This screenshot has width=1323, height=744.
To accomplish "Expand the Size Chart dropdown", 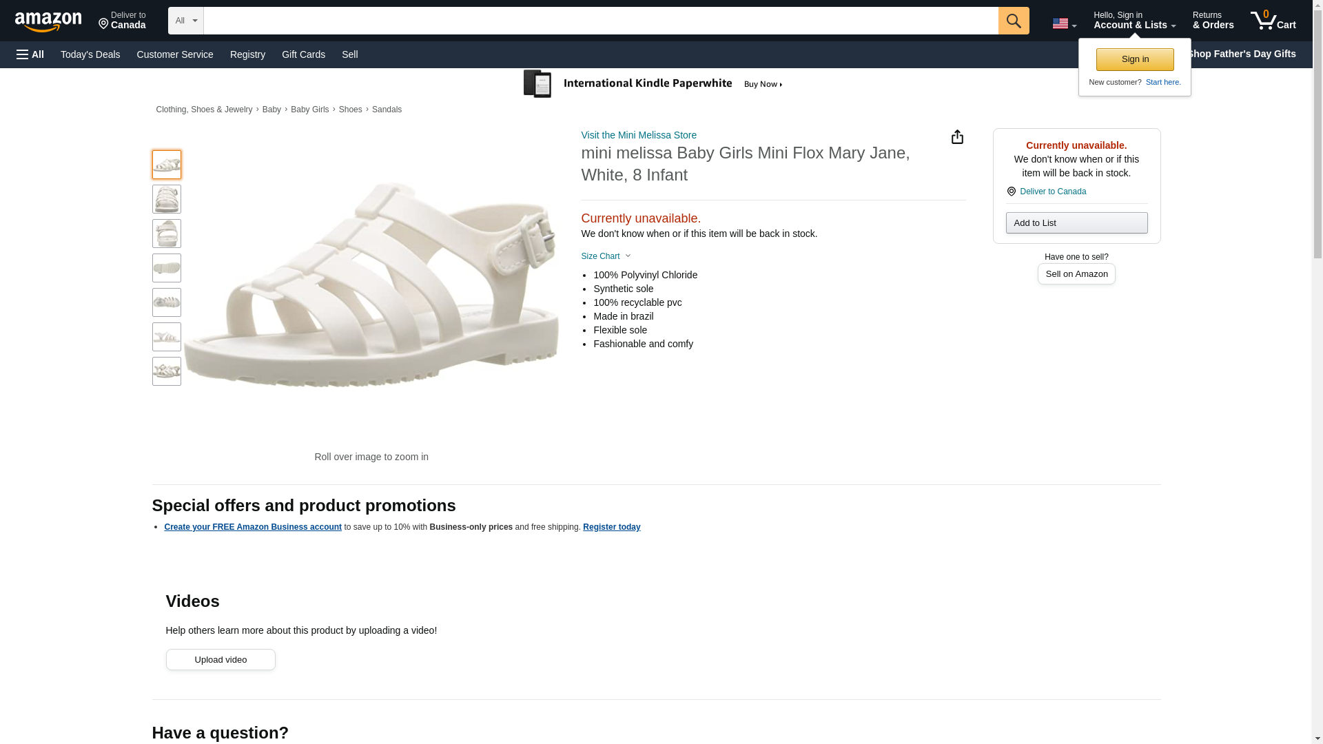I will 606,256.
